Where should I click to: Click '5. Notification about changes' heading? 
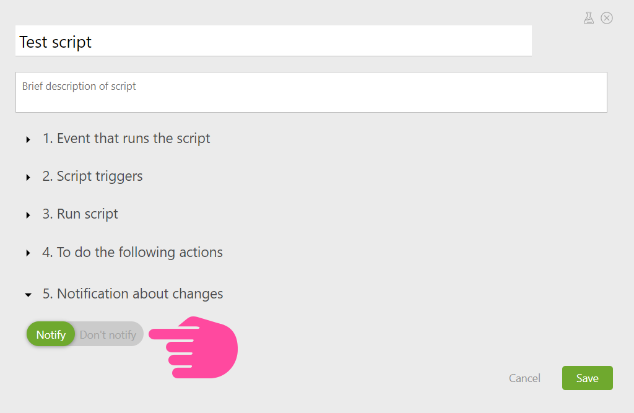click(x=132, y=293)
